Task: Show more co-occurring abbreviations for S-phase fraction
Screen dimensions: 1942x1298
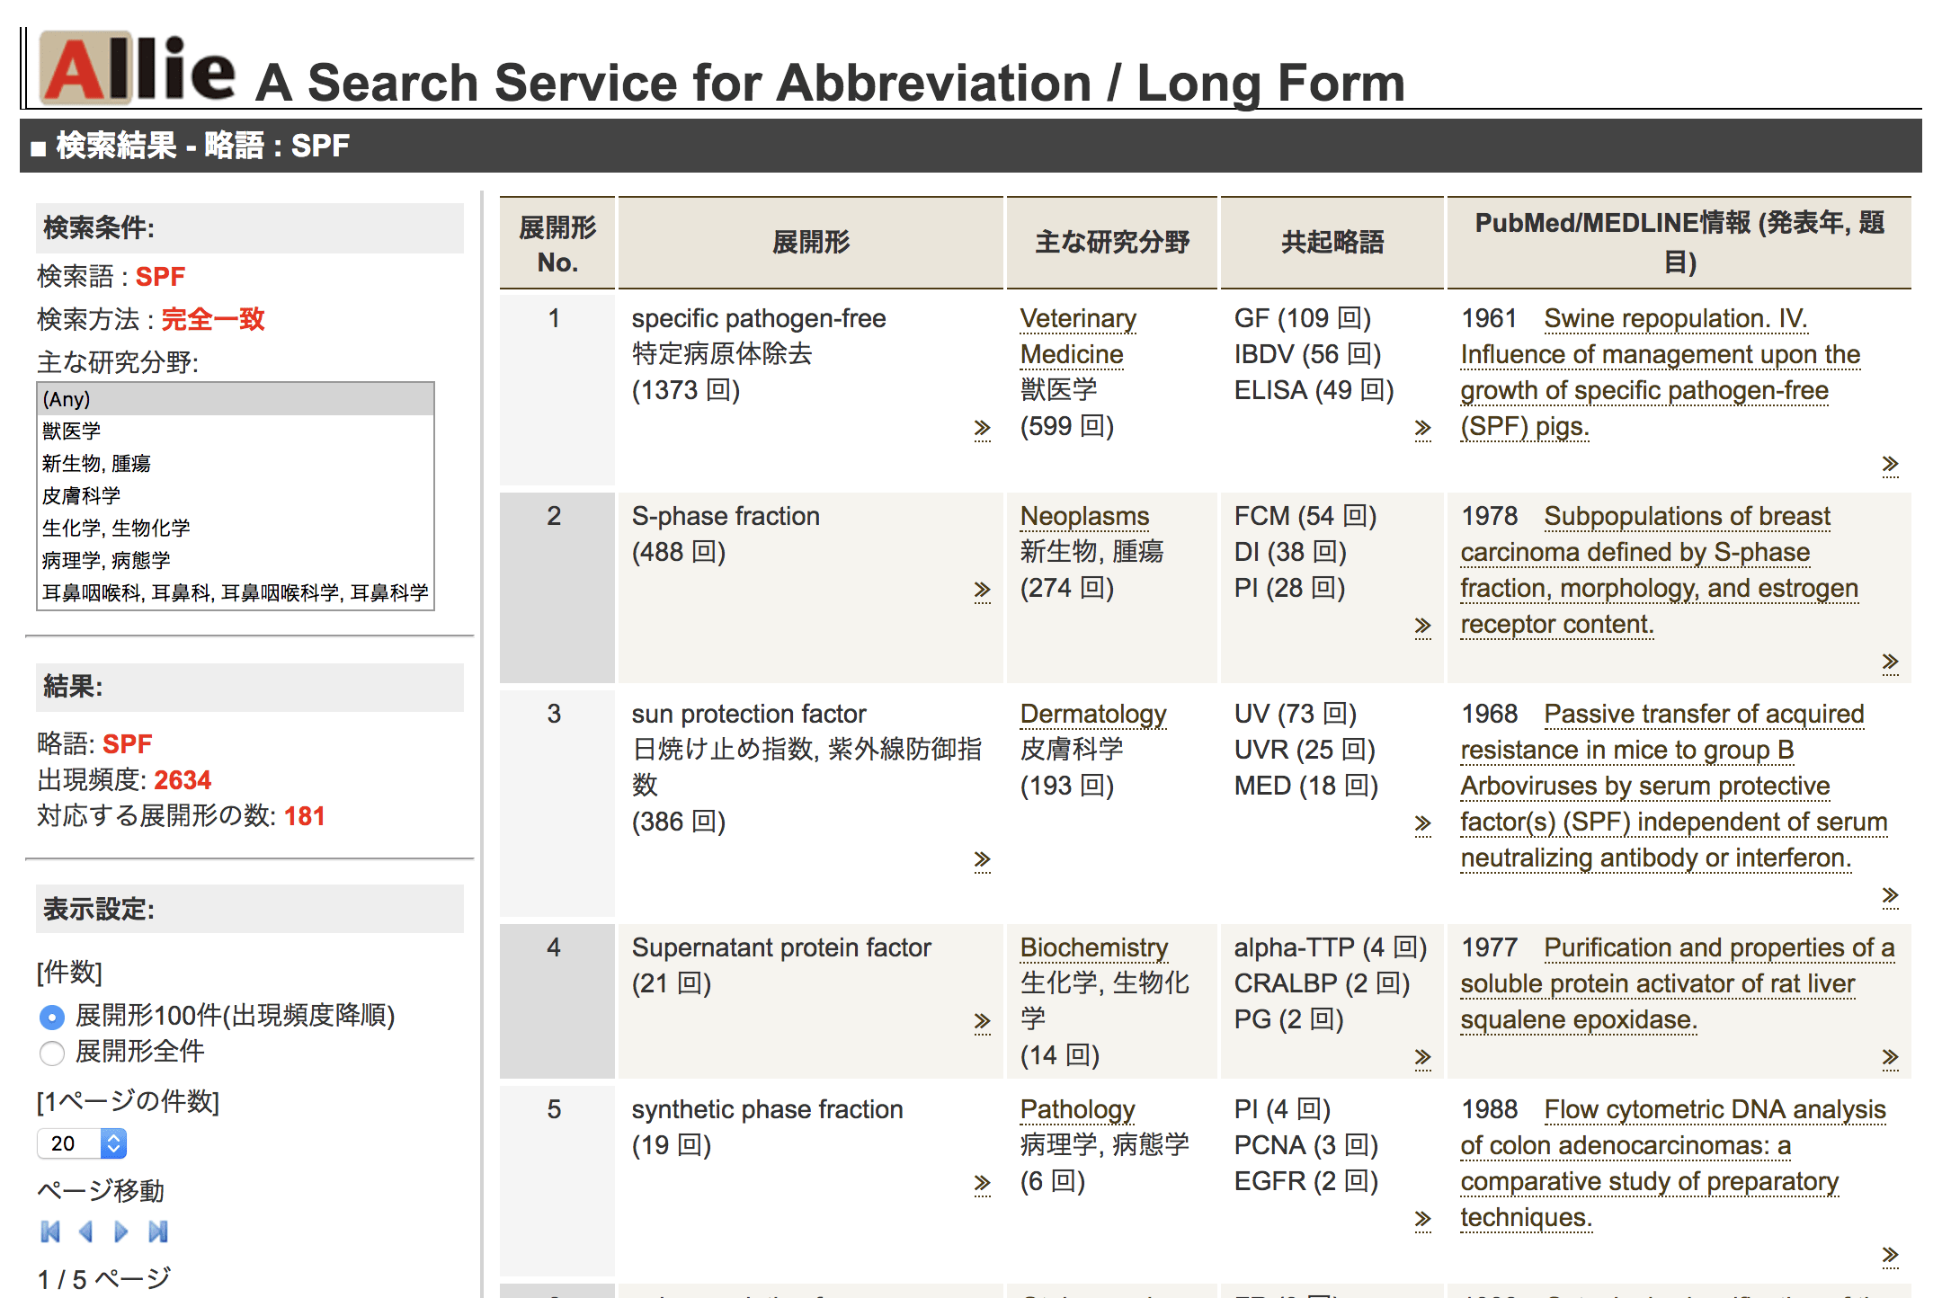Action: tap(1422, 626)
